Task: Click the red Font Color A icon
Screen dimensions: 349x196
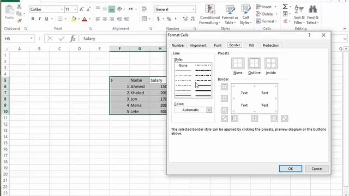Action: coord(85,19)
